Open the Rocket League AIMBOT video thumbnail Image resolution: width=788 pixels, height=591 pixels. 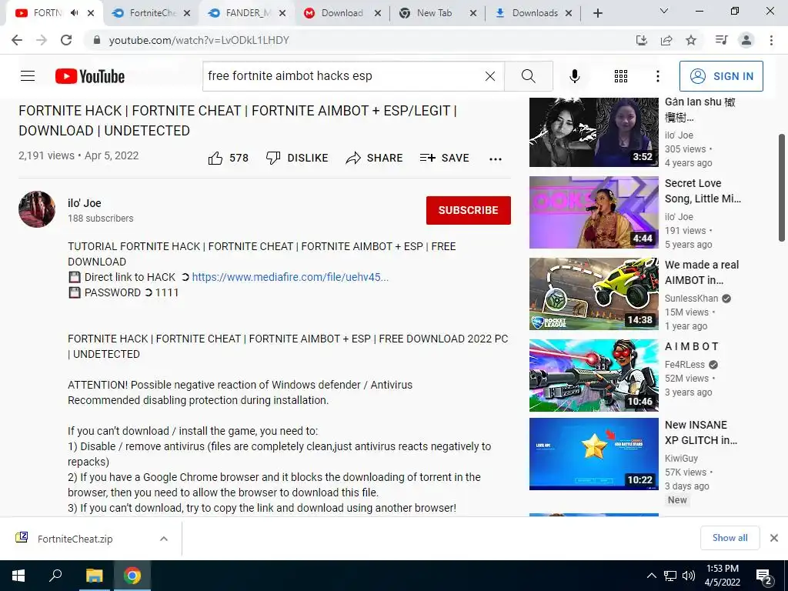(x=593, y=293)
